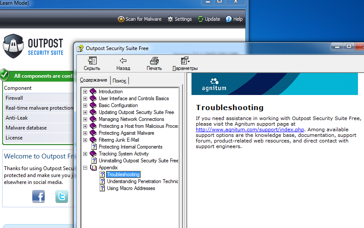
Task: Click the Anti-Leak component row
Action: click(x=38, y=118)
